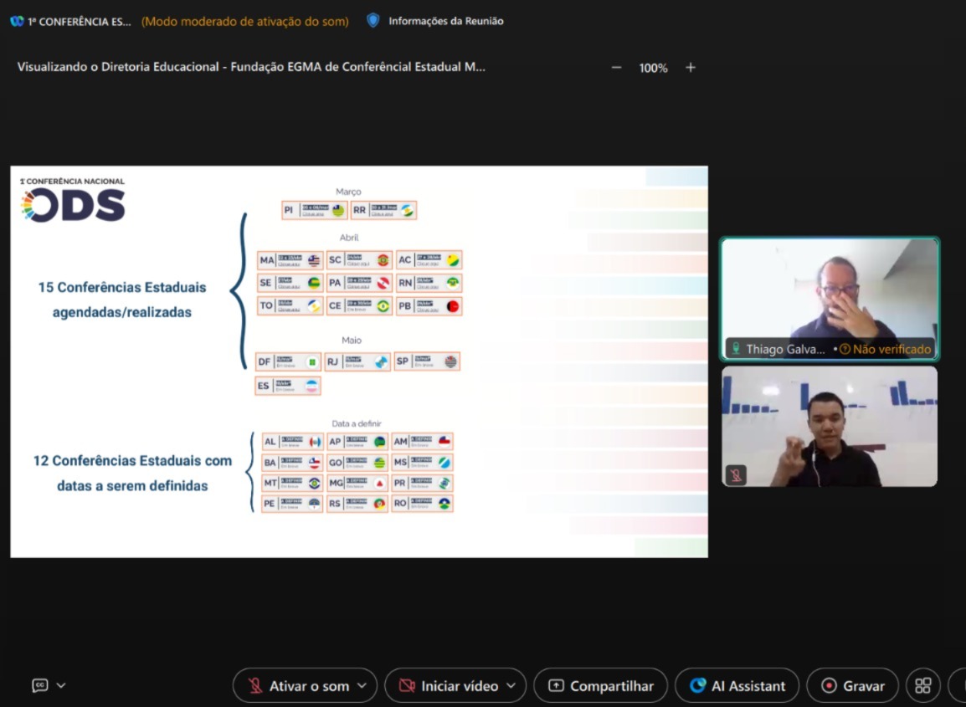
Task: Click green microphone icon beside Thiago's name
Action: tap(736, 349)
